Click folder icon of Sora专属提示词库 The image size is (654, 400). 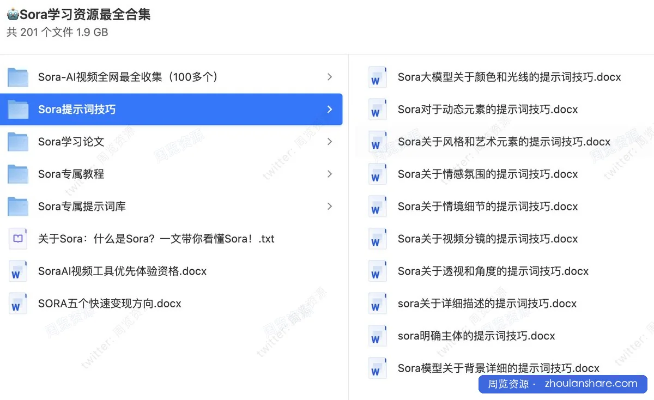[x=18, y=207]
